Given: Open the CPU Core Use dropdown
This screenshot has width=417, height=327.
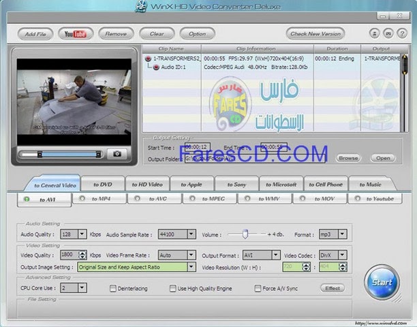Looking at the screenshot, I should [82, 288].
